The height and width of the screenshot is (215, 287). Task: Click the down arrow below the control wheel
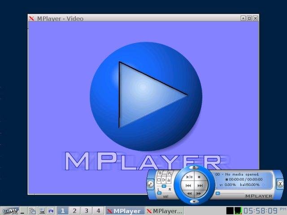click(194, 202)
